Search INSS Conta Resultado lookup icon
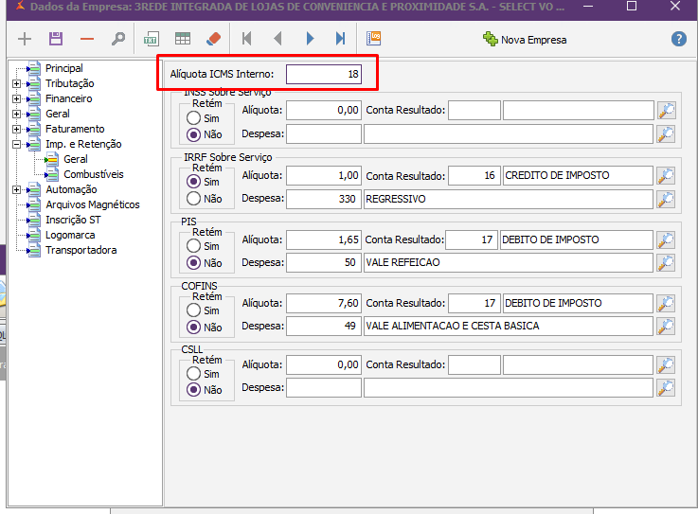The height and width of the screenshot is (514, 698). coord(666,111)
